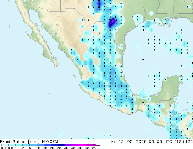Screen dimensions: 193x149
Task: Select the 30–35 mm purple legend box
Action: [68, 145]
